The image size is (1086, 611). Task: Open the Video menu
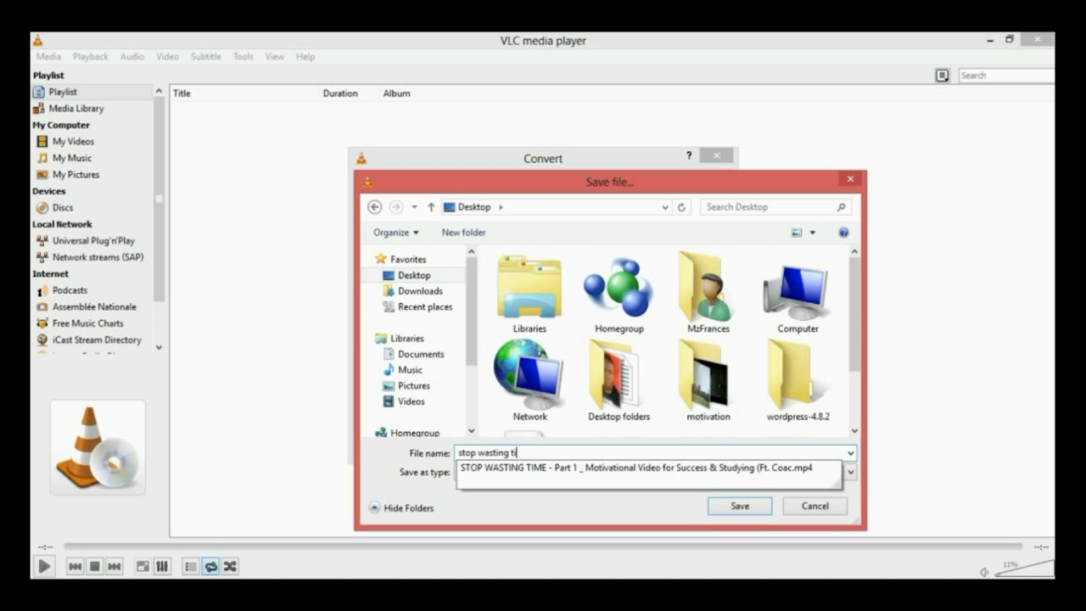coord(167,57)
